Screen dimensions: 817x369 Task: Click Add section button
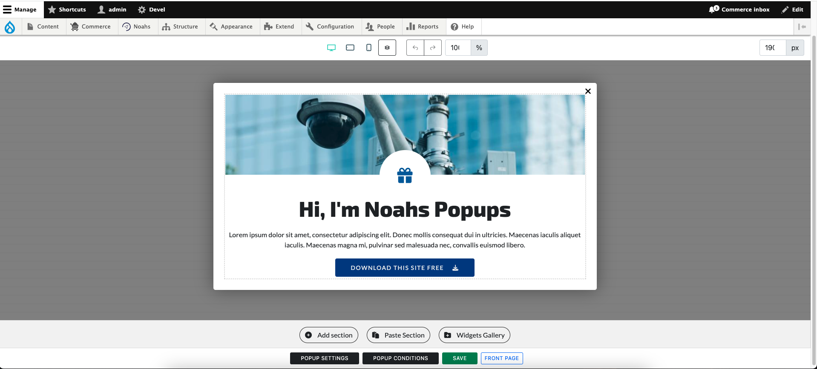point(329,335)
